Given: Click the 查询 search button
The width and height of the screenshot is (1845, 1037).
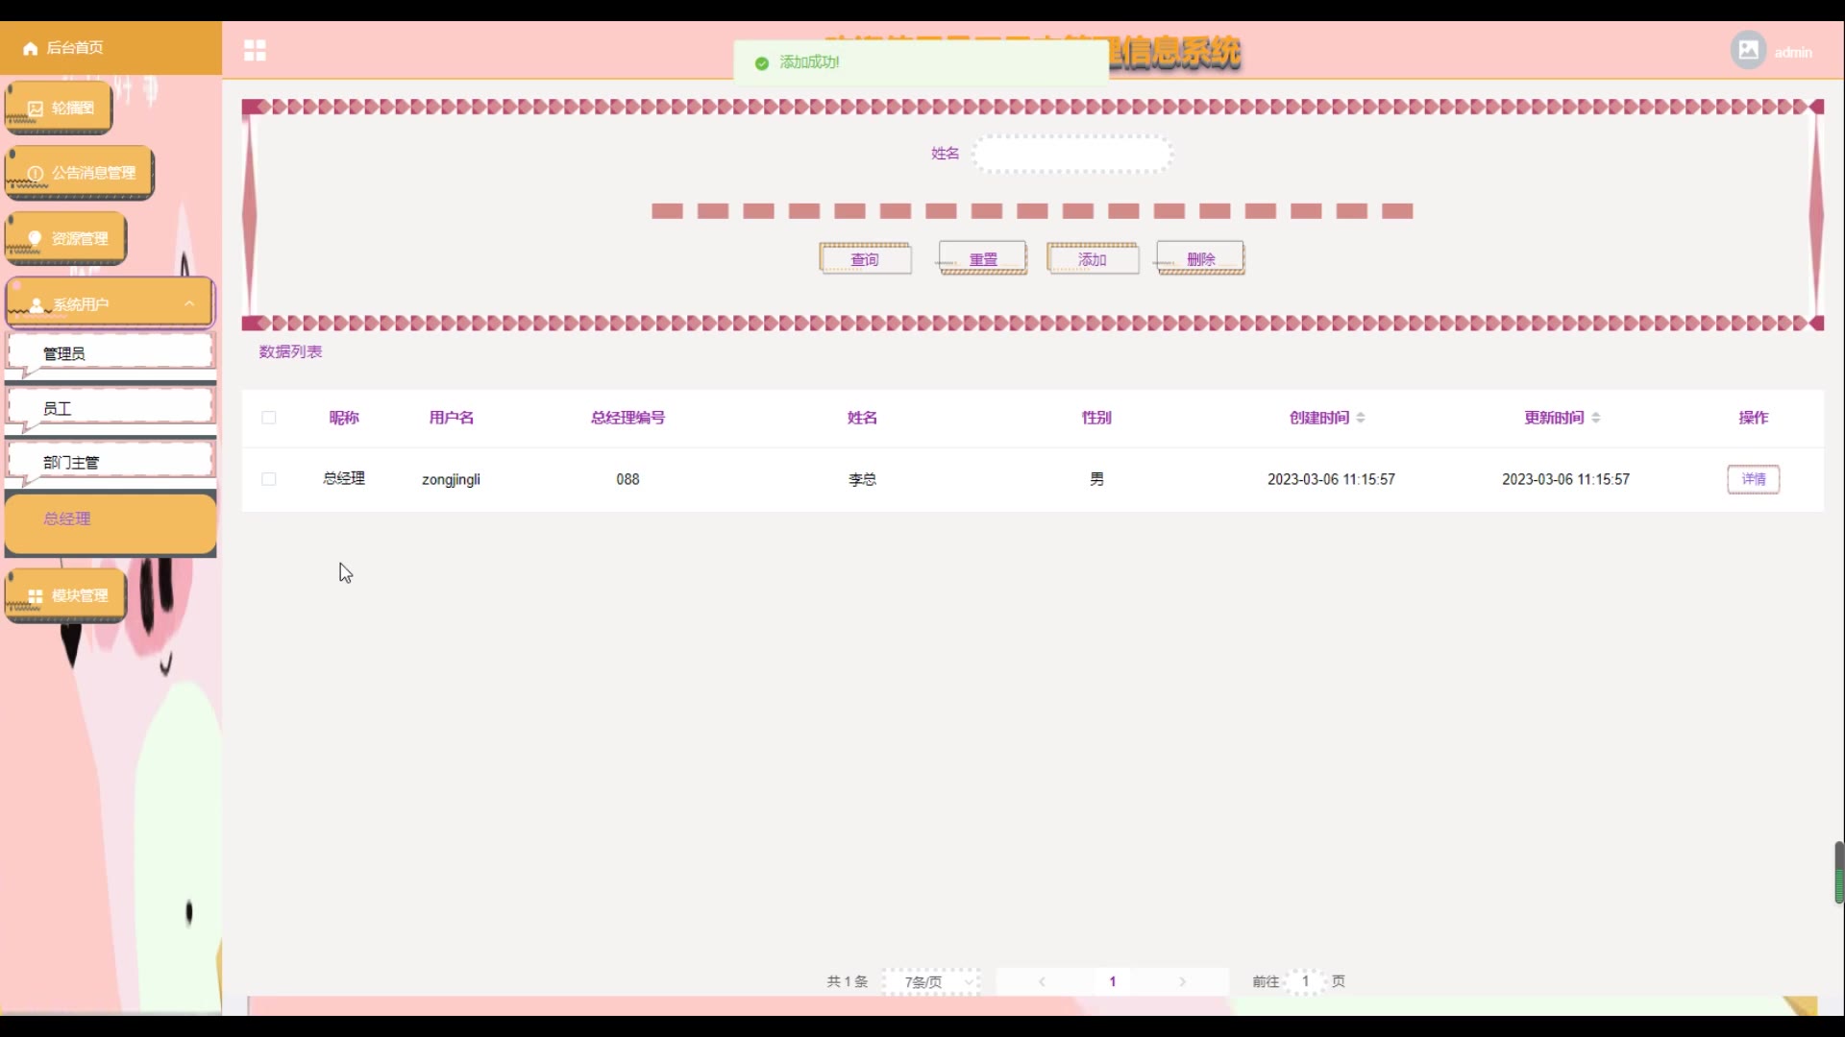Looking at the screenshot, I should (865, 259).
